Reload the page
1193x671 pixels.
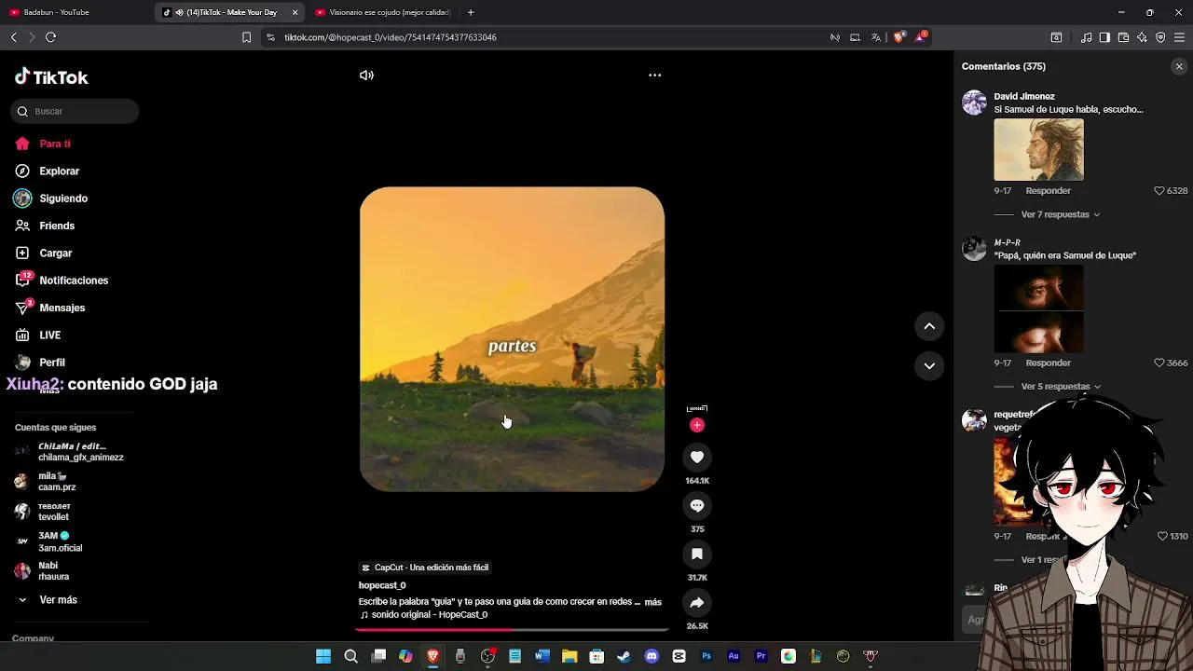tap(50, 37)
